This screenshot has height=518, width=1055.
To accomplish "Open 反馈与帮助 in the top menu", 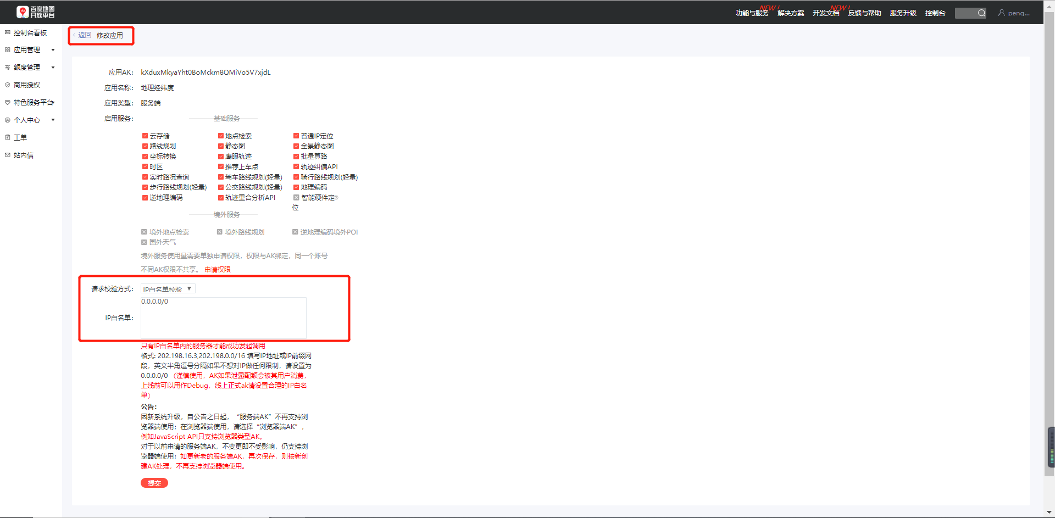I will click(x=864, y=13).
